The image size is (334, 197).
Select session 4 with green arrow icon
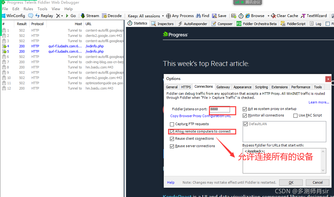(x=4, y=46)
